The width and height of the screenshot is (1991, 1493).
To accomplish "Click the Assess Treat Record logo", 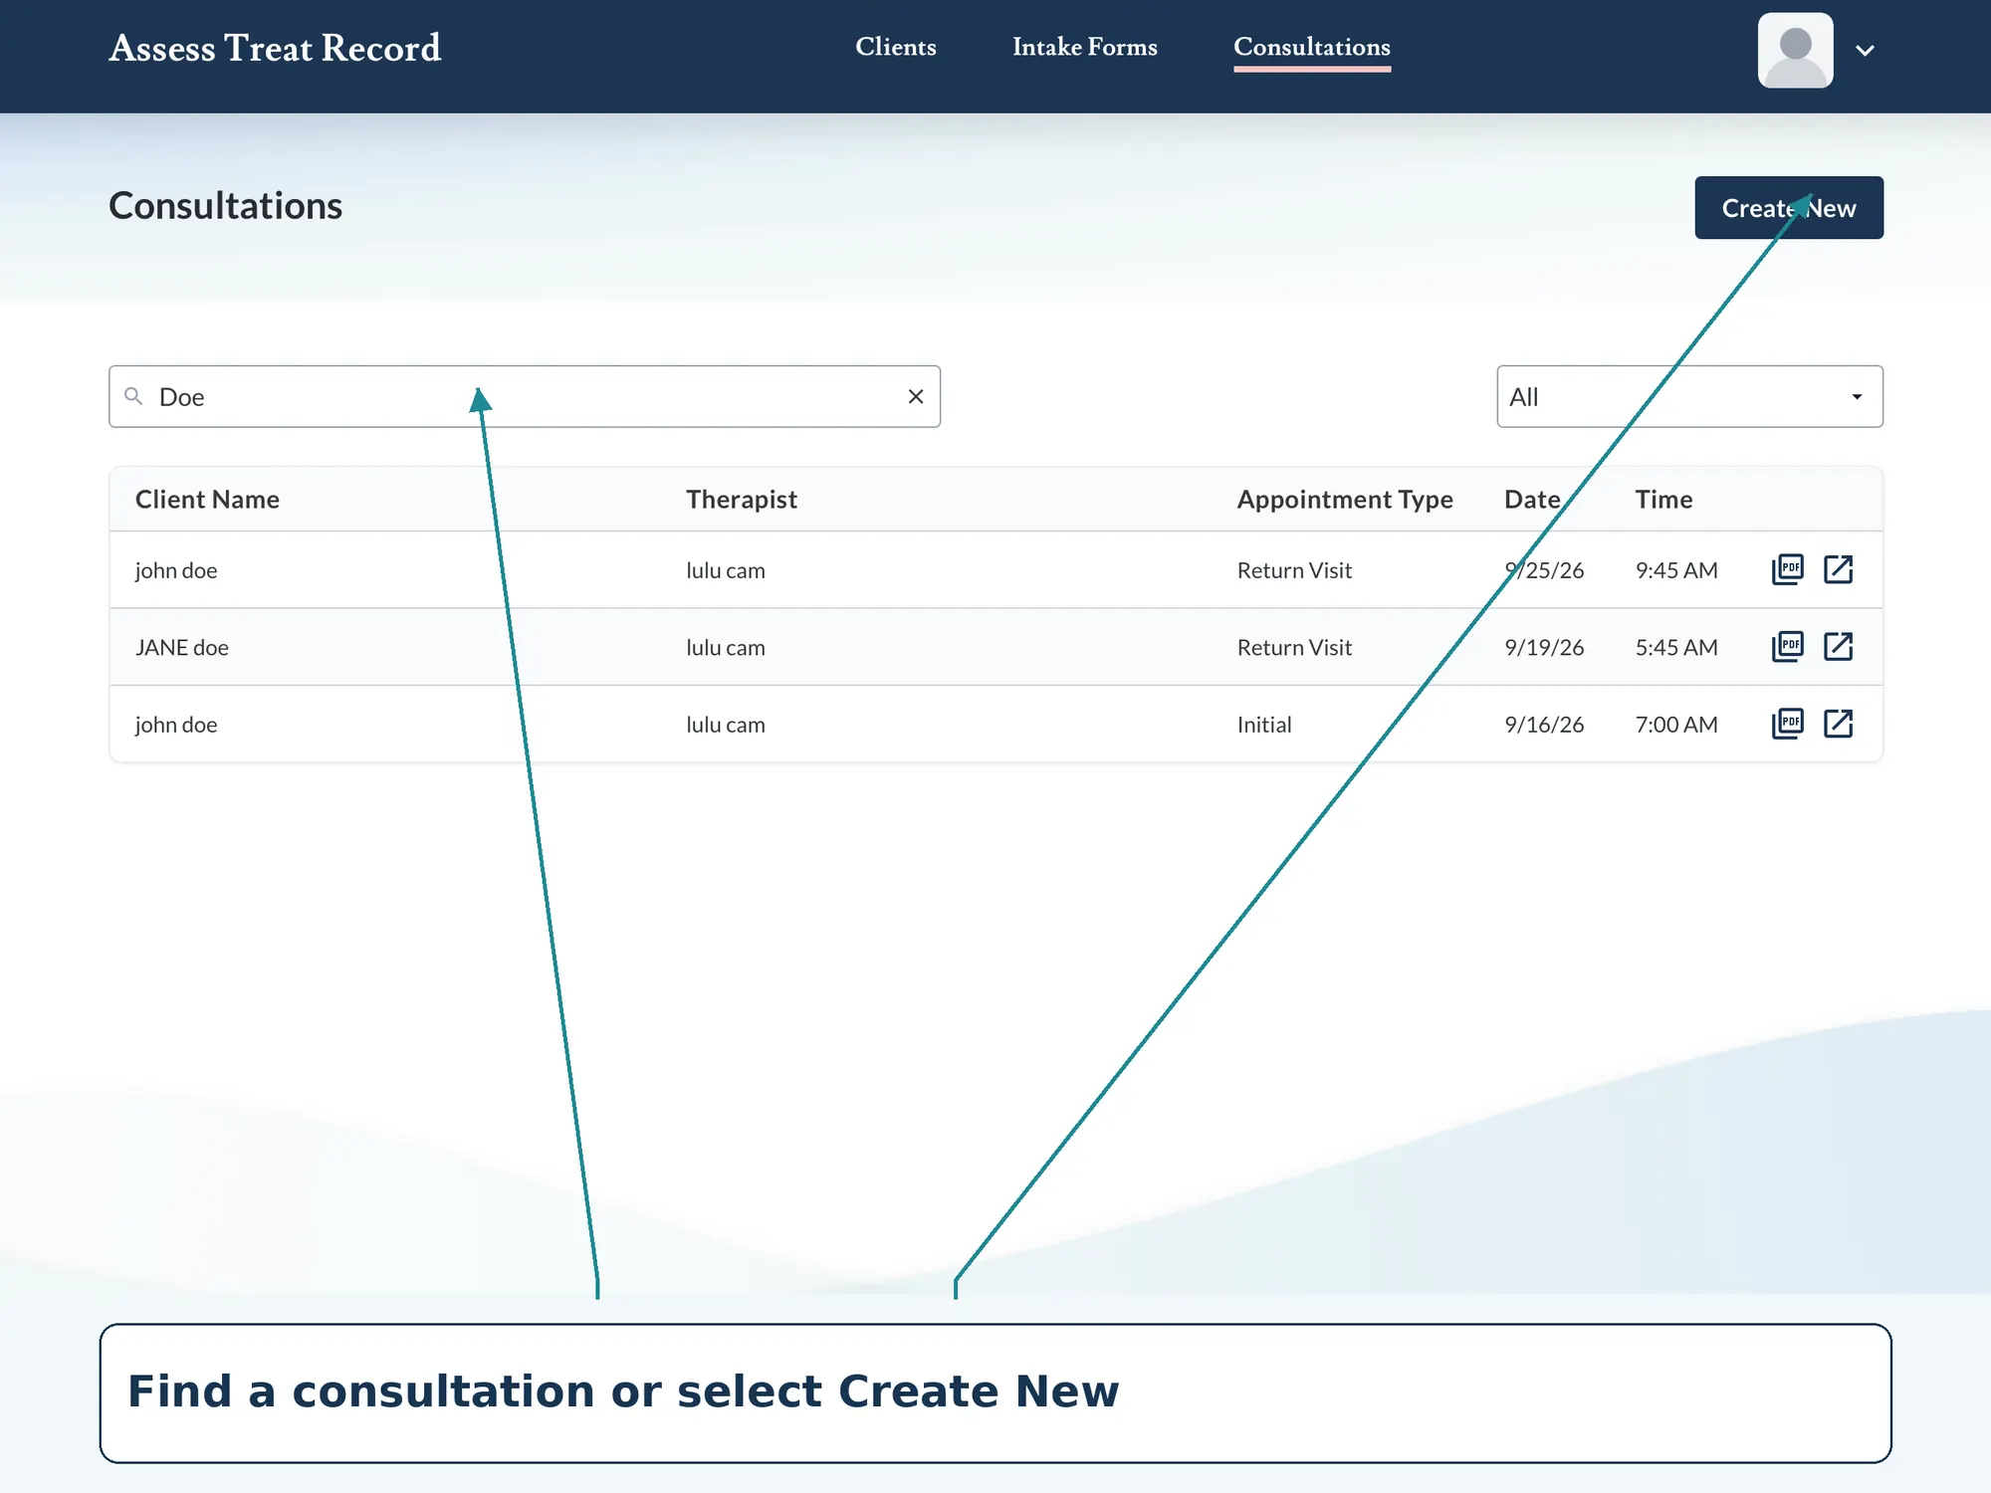I will pos(275,48).
